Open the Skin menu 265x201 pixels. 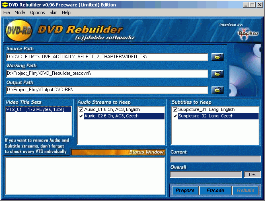[53, 12]
